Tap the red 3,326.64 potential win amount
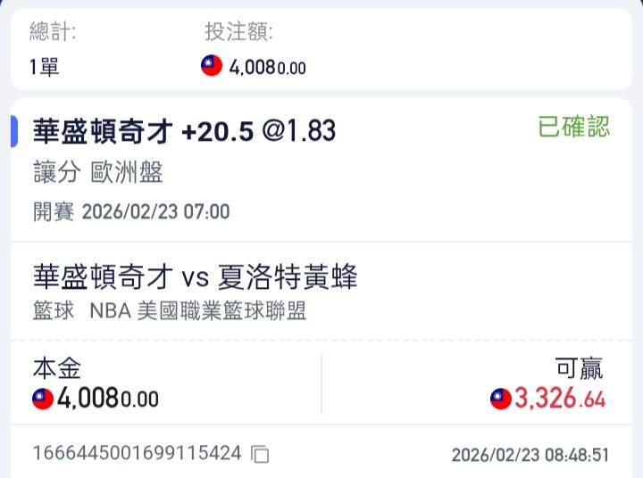 click(x=560, y=399)
